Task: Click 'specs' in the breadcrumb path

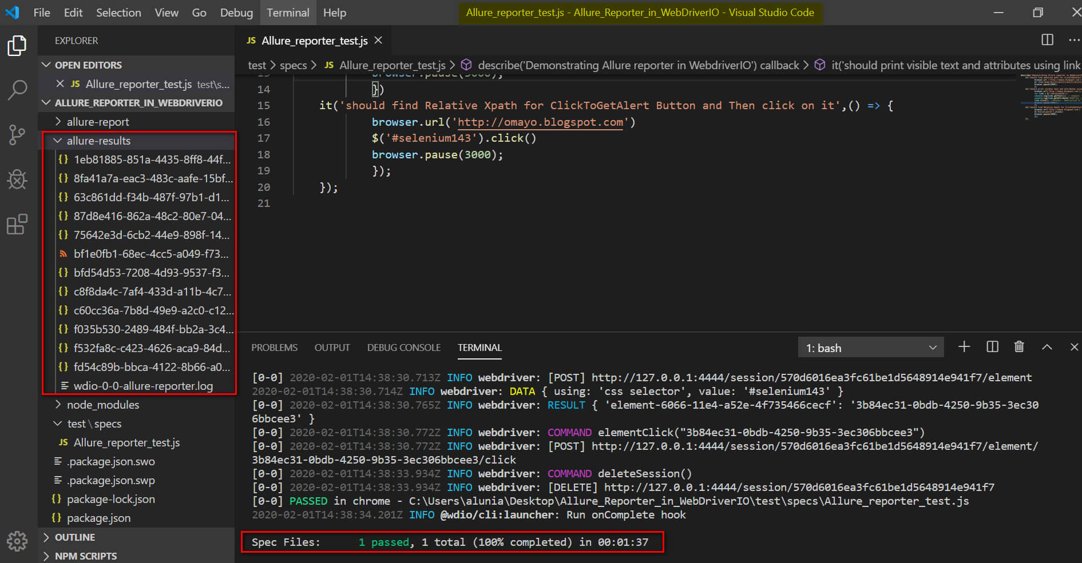Action: 293,65
